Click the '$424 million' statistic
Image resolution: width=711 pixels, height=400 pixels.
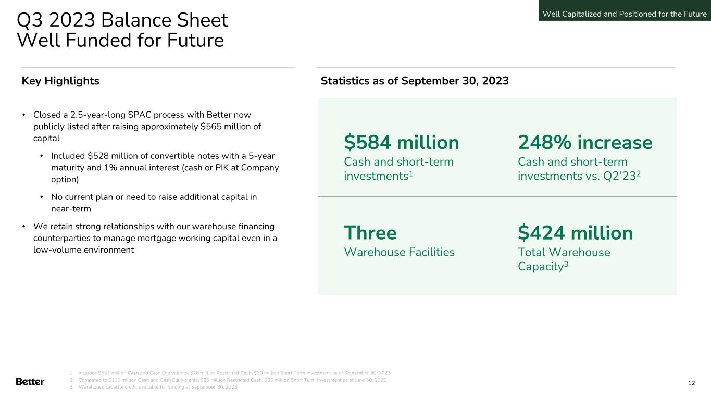[575, 233]
